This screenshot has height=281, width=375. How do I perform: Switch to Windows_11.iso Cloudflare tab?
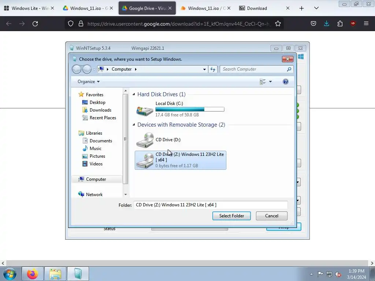point(205,8)
